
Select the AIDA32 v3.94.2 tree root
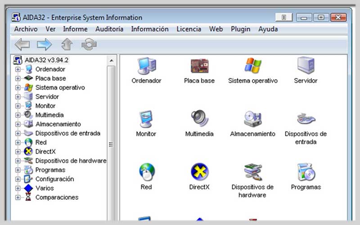[x=46, y=60]
